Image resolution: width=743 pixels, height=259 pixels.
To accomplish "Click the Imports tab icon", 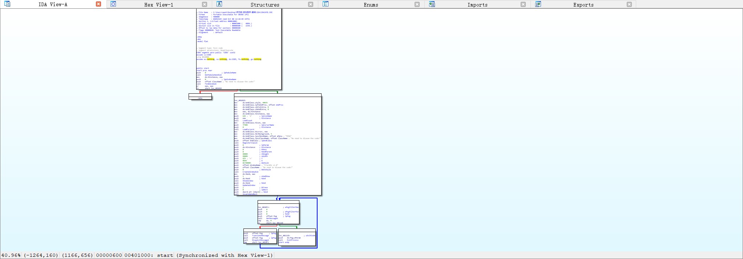I will pyautogui.click(x=432, y=4).
